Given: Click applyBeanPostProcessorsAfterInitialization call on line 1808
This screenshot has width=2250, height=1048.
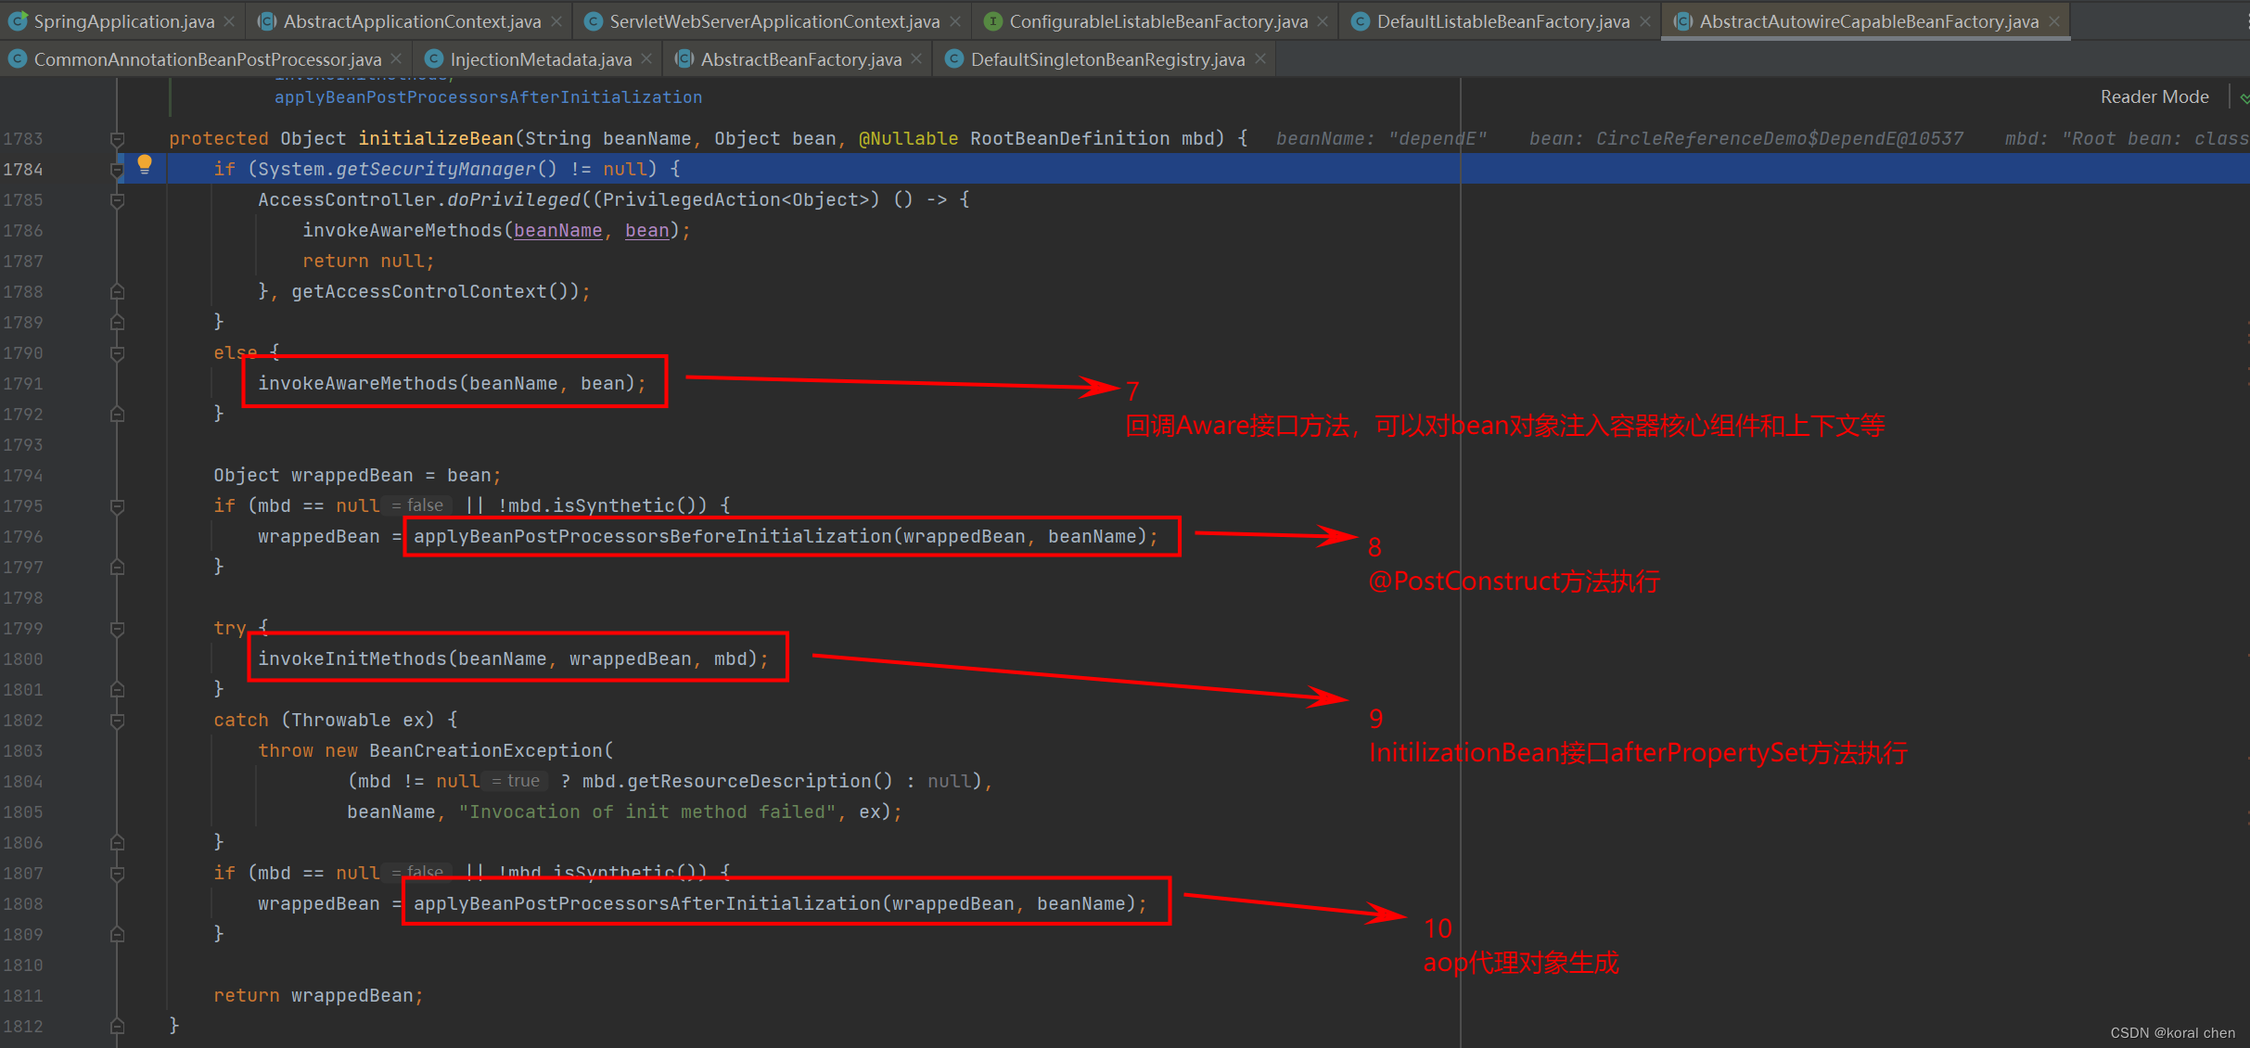Looking at the screenshot, I should [x=646, y=903].
